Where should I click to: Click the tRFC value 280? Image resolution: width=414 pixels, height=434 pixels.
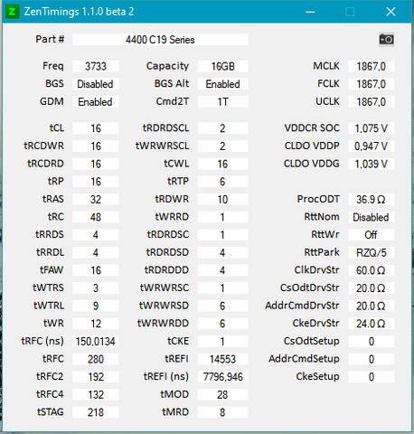pyautogui.click(x=96, y=359)
